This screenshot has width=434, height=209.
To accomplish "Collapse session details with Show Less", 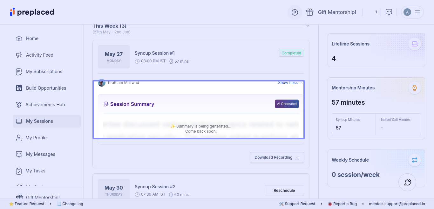I will point(290,83).
